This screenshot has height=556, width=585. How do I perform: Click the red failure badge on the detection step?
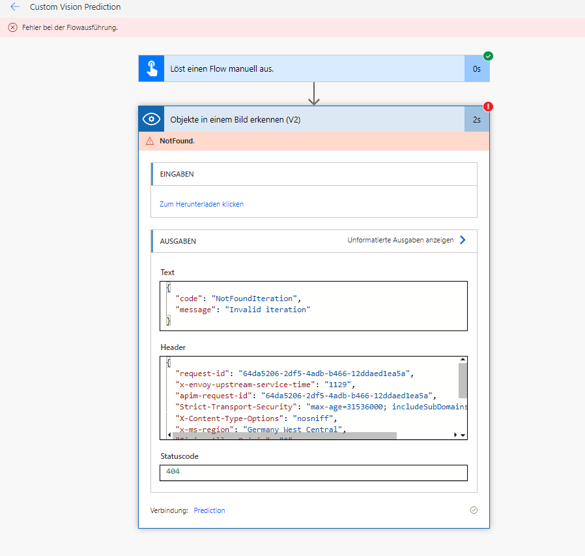(488, 107)
